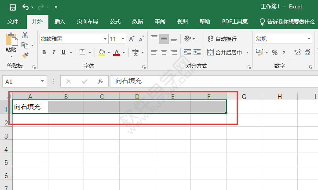Apply Percent style icon
Screen dimensions: 318x190
[x=274, y=52]
